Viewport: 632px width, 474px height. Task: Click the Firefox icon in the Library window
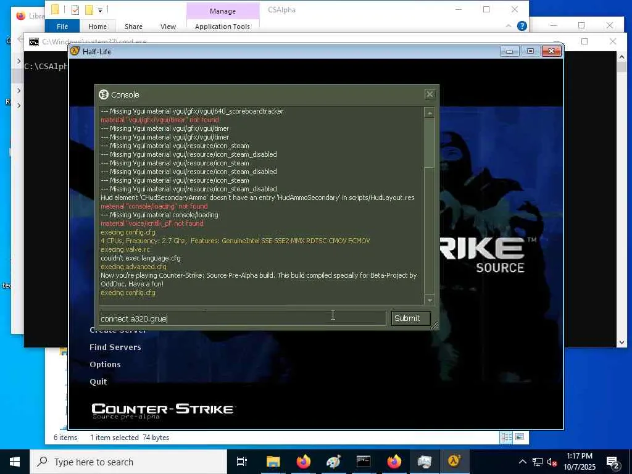(20, 15)
